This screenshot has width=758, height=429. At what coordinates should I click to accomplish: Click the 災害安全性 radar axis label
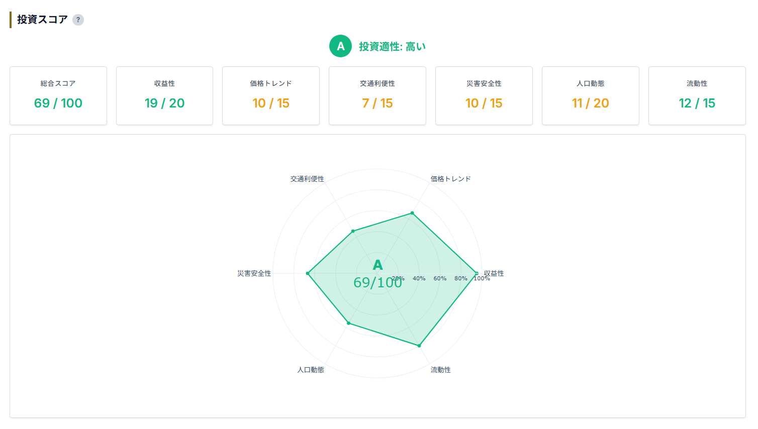[254, 273]
